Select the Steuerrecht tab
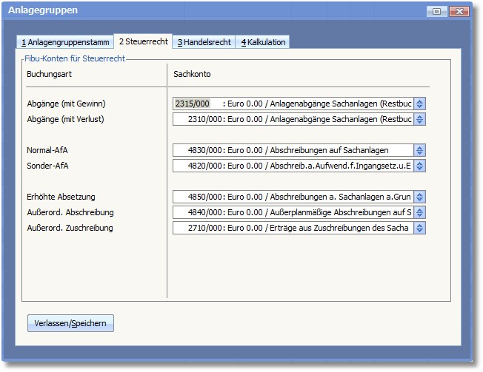Image resolution: width=483 pixels, height=372 pixels. point(143,41)
